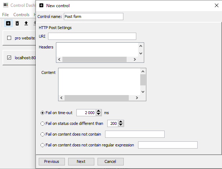The width and height of the screenshot is (222, 169).
Task: Decrease the status code with down arrow
Action: (x=121, y=125)
